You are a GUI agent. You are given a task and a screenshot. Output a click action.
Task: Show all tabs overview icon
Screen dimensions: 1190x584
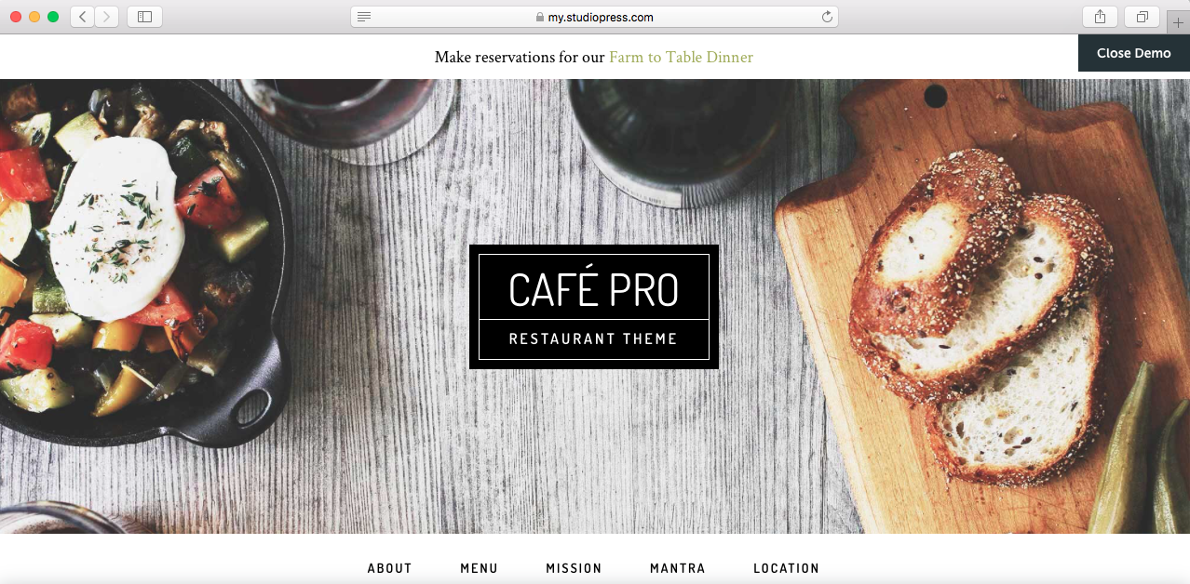point(1142,17)
